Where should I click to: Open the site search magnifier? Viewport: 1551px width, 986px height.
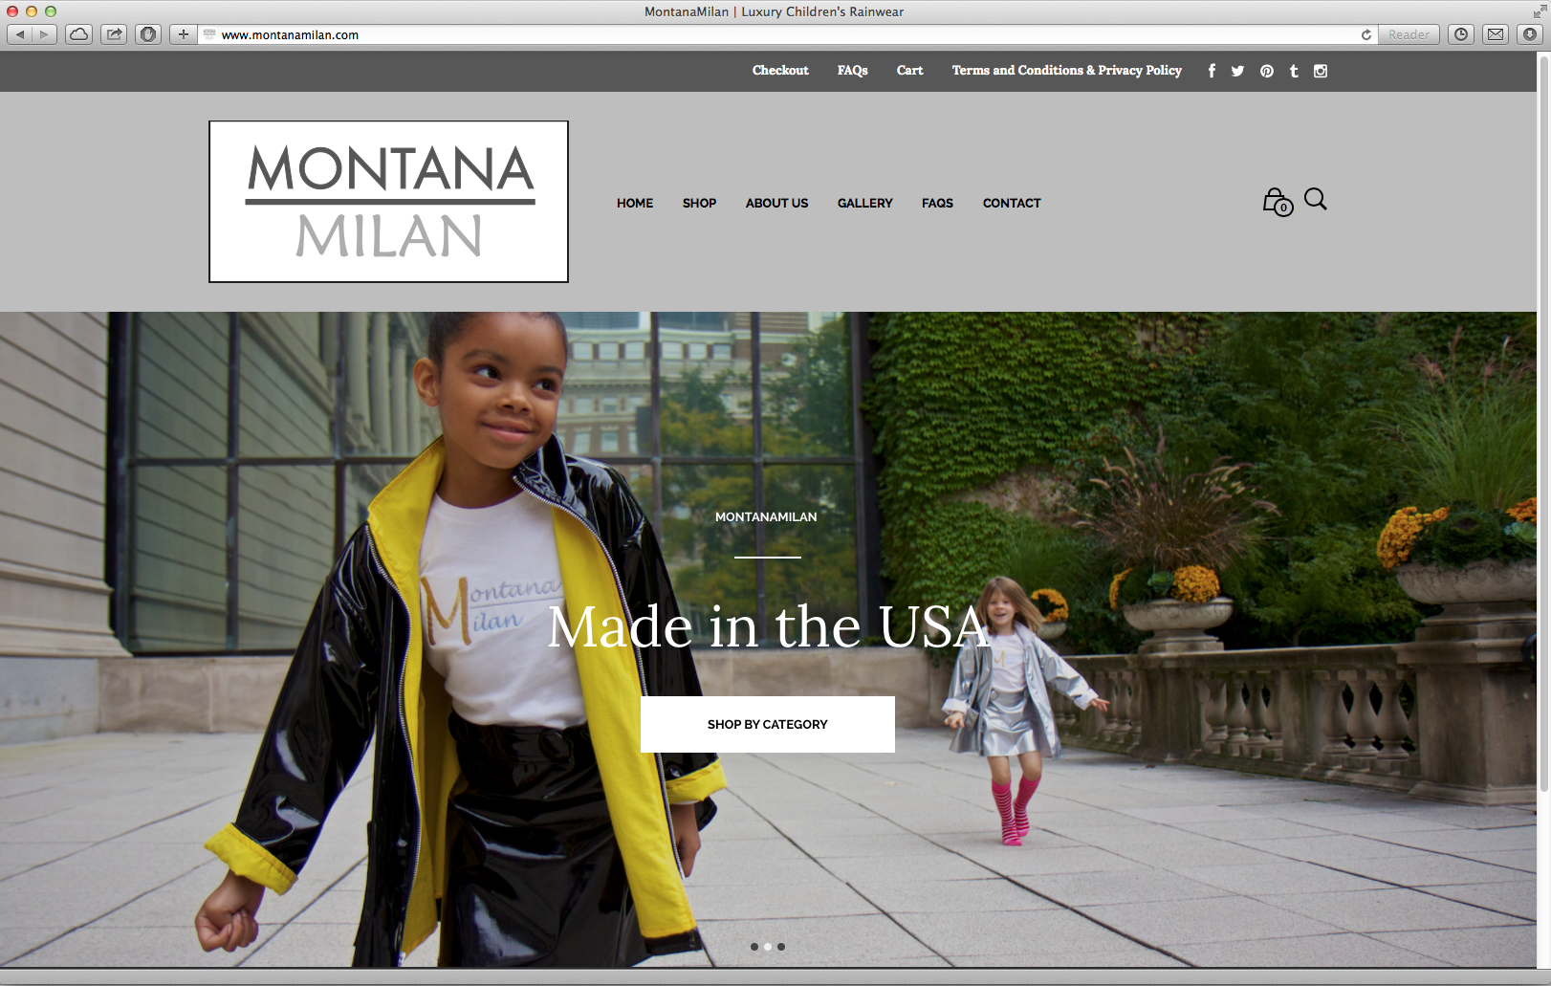pyautogui.click(x=1316, y=199)
